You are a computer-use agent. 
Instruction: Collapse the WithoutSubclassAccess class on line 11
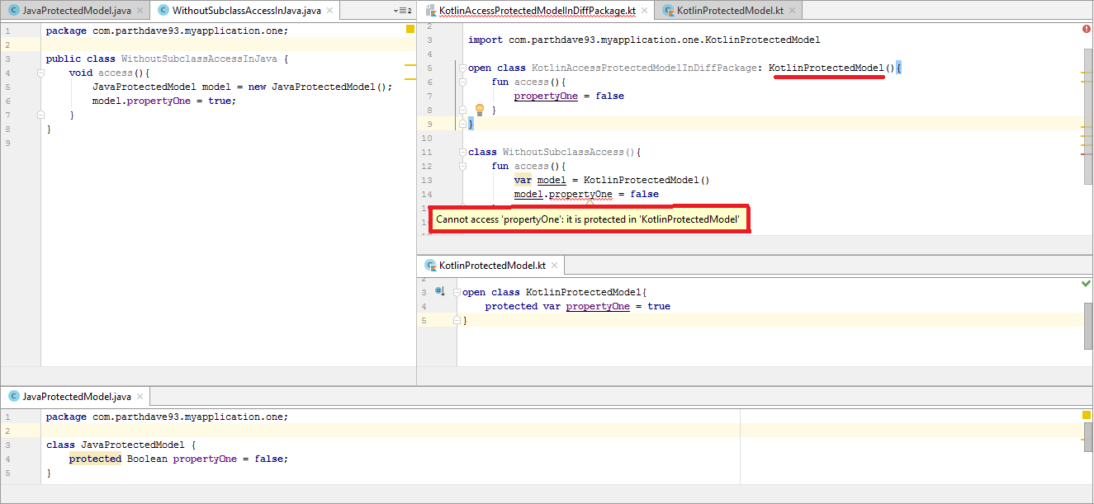pos(462,152)
